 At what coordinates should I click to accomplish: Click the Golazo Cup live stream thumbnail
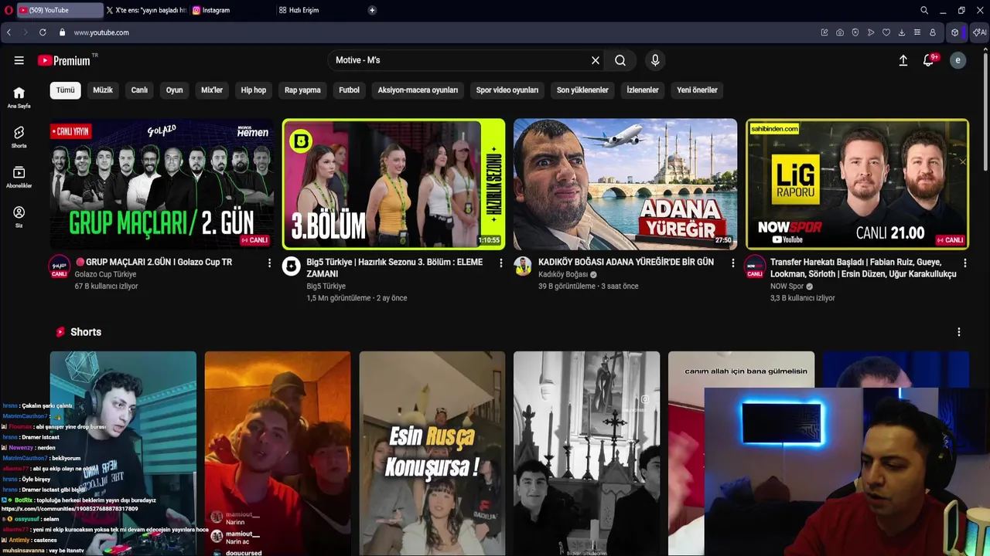click(162, 184)
